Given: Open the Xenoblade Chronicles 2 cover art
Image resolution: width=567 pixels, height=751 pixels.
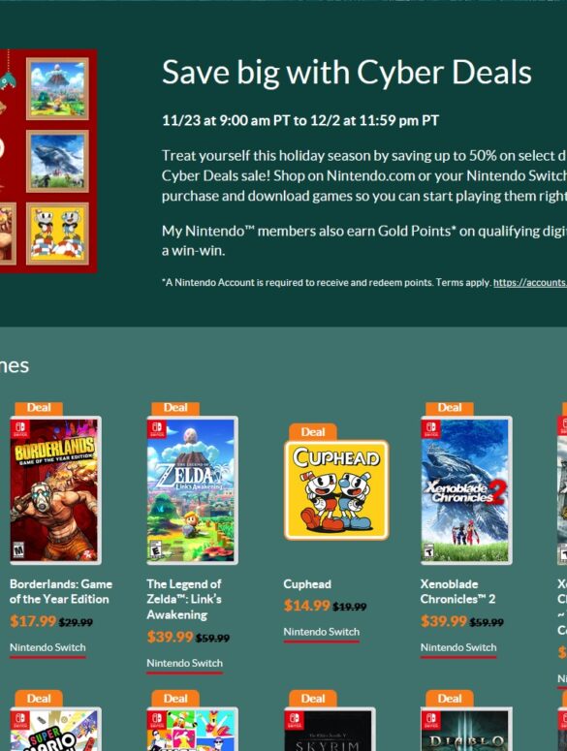Looking at the screenshot, I should (466, 490).
